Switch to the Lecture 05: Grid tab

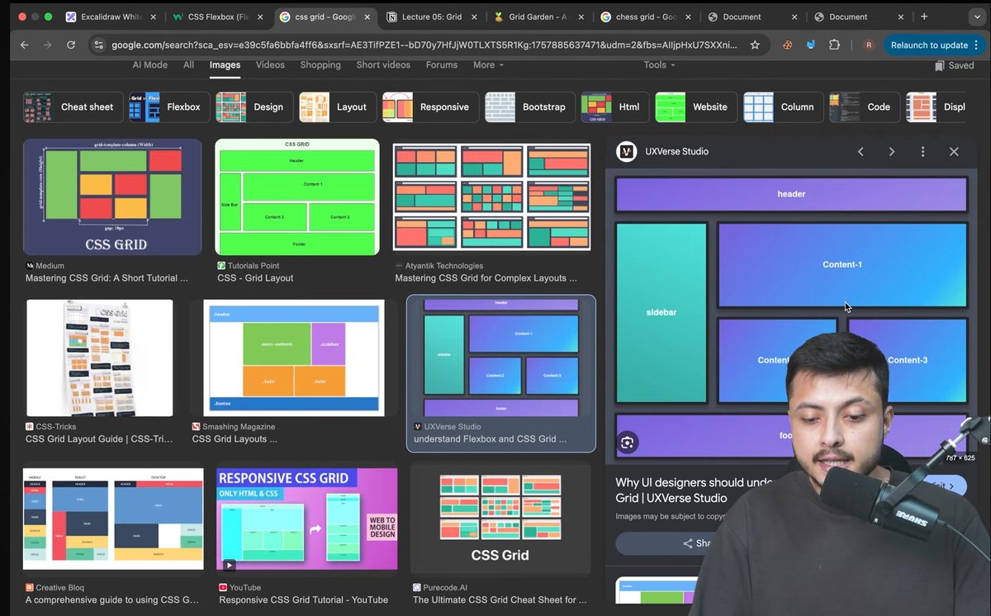tap(431, 17)
